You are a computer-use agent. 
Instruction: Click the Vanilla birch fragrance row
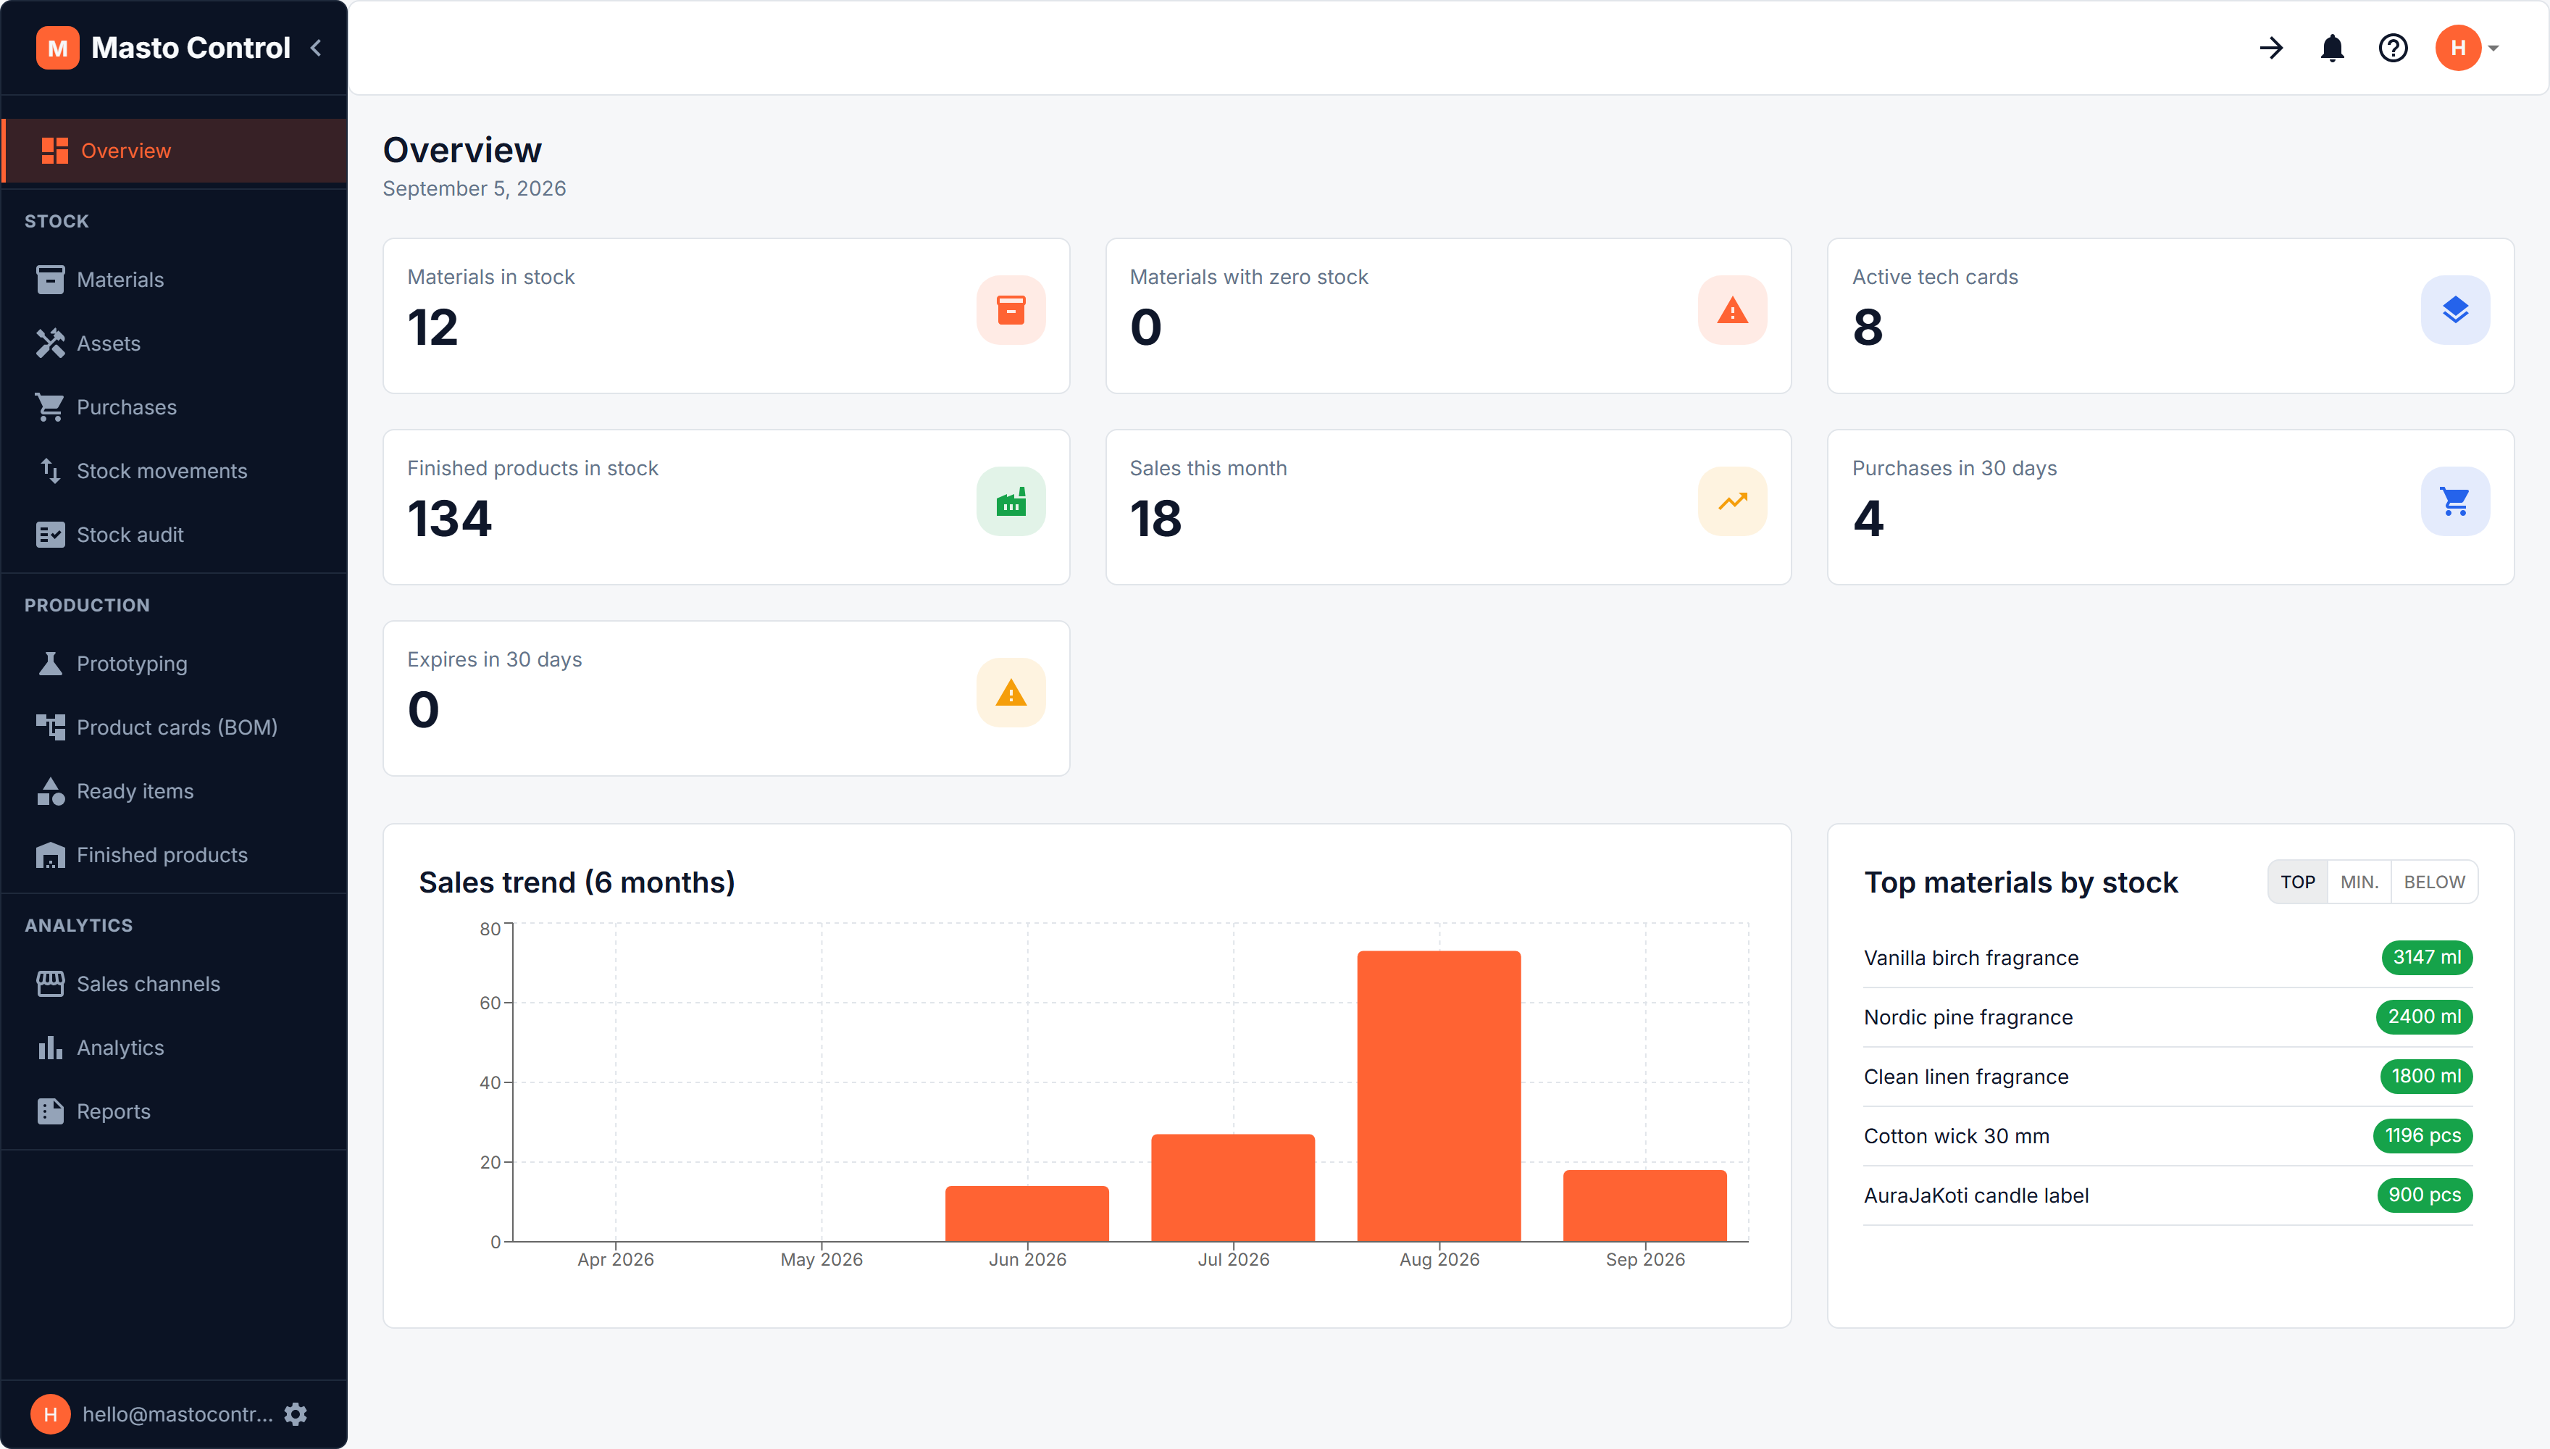tap(2168, 957)
